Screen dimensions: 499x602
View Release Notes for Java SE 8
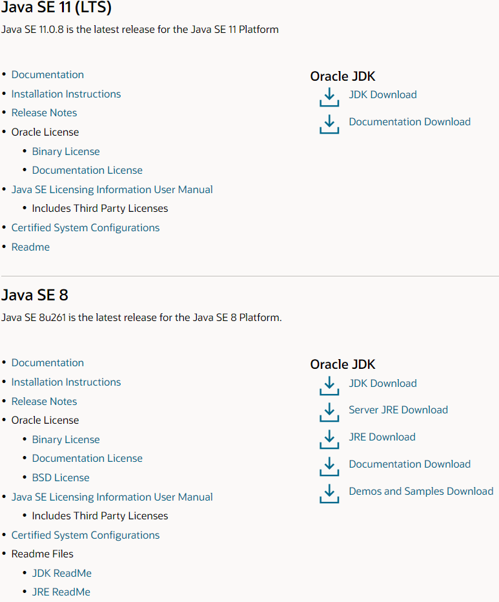(x=44, y=401)
